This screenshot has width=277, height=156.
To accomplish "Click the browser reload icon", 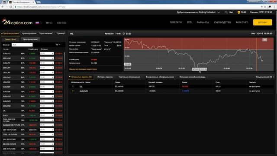I will pyautogui.click(x=10, y=7).
